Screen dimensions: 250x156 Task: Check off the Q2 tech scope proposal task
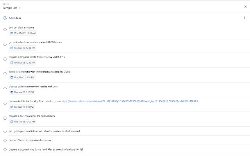[5, 59]
